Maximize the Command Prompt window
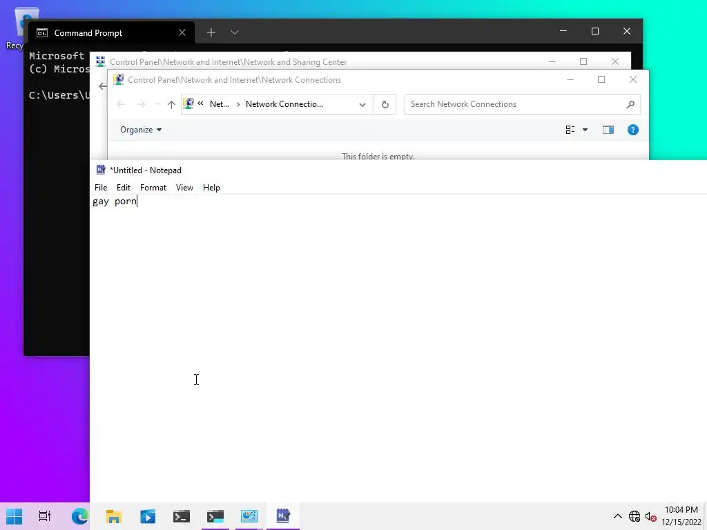This screenshot has height=530, width=707. click(594, 31)
